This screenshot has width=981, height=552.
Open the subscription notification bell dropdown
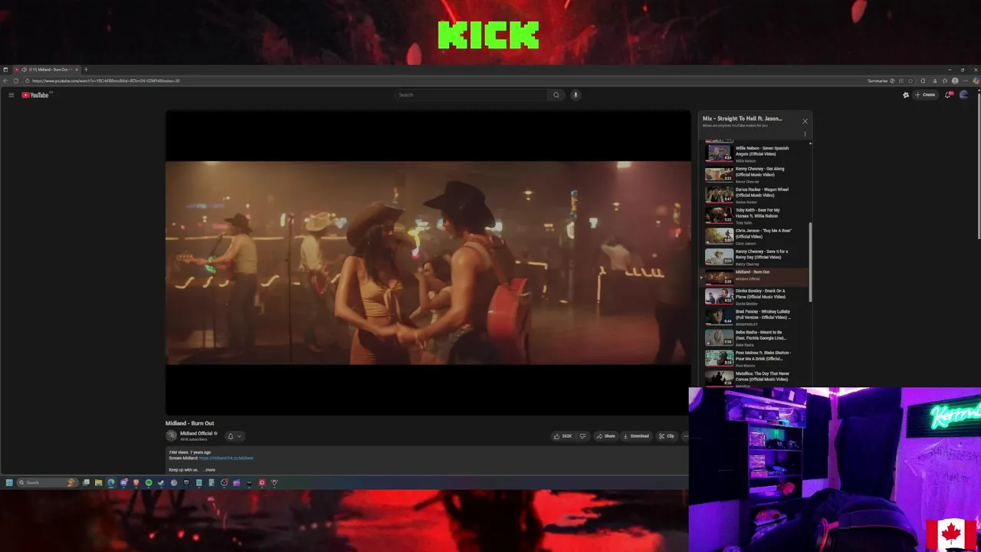tap(234, 436)
